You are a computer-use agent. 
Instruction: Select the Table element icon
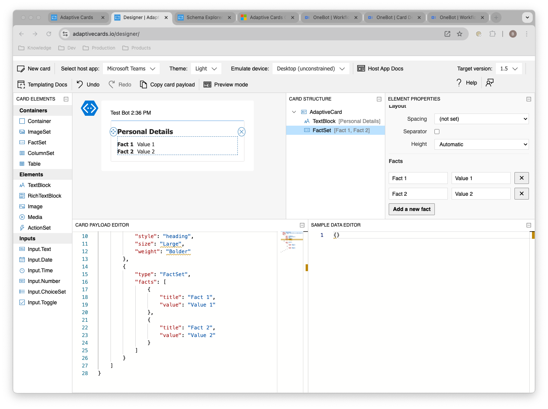click(x=22, y=164)
